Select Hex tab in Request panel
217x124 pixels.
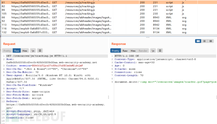tap(25, 51)
